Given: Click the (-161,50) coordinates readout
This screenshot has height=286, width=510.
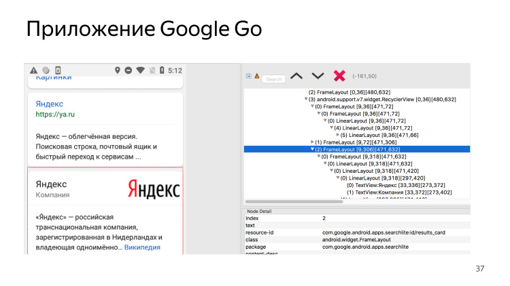Looking at the screenshot, I should [x=364, y=76].
